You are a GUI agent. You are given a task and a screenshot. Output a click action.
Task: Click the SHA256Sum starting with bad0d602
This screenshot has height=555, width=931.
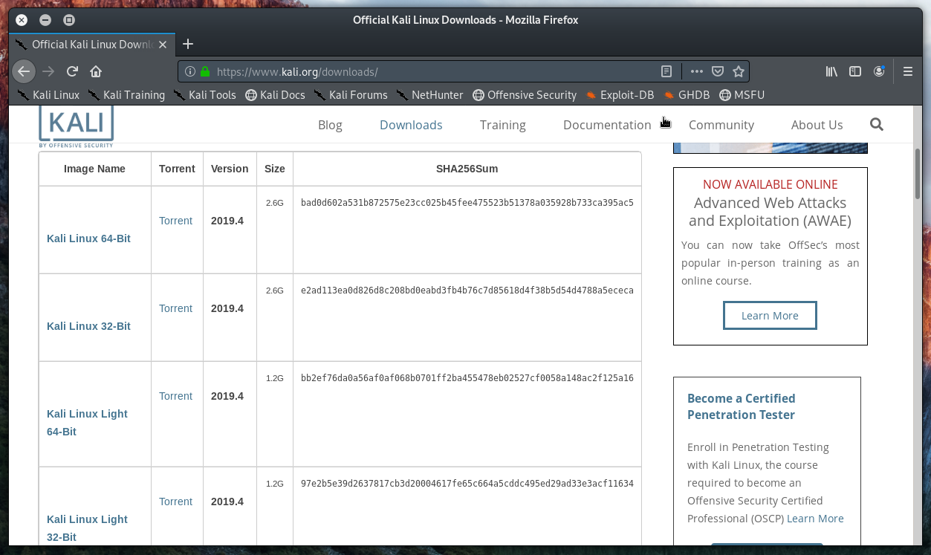[467, 203]
